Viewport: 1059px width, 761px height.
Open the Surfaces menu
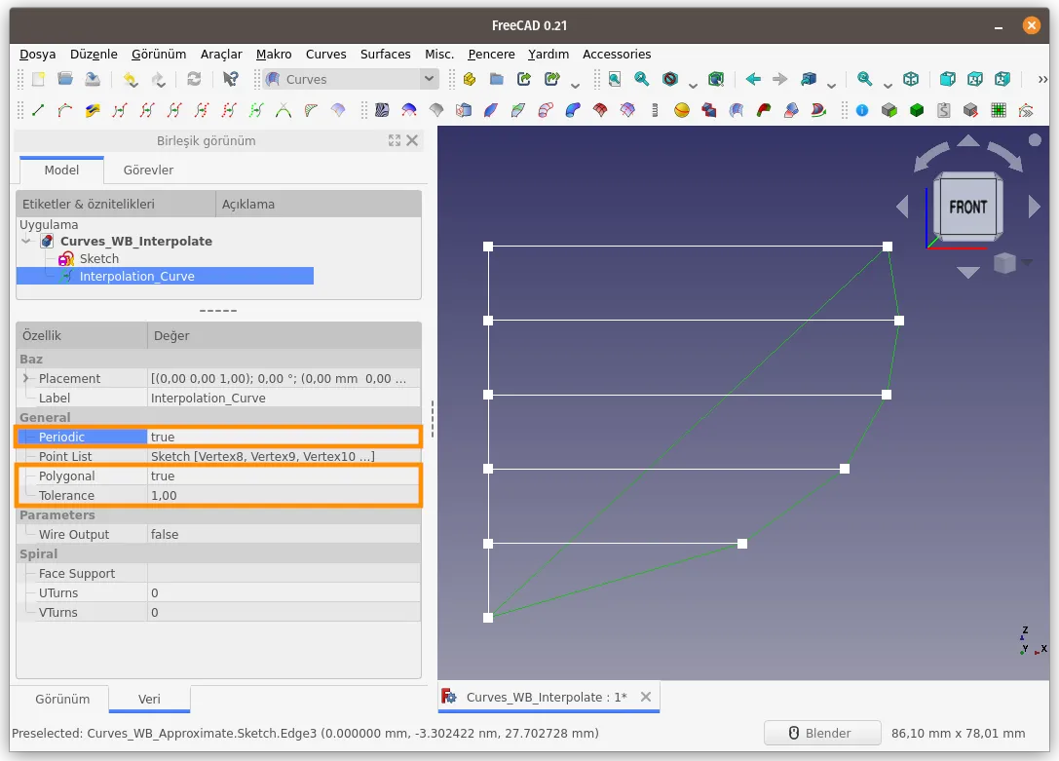point(386,54)
